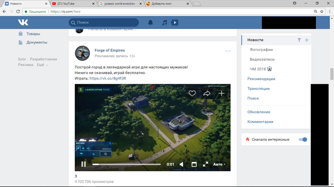Screen dimensions: 334x187
Task: Click the Товары bag icon
Action: point(21,34)
